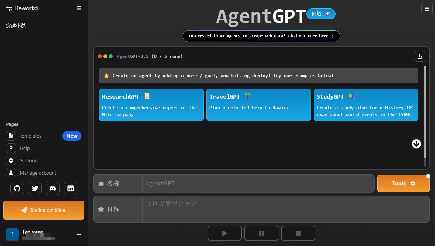Click the Pages section heading

coord(12,124)
